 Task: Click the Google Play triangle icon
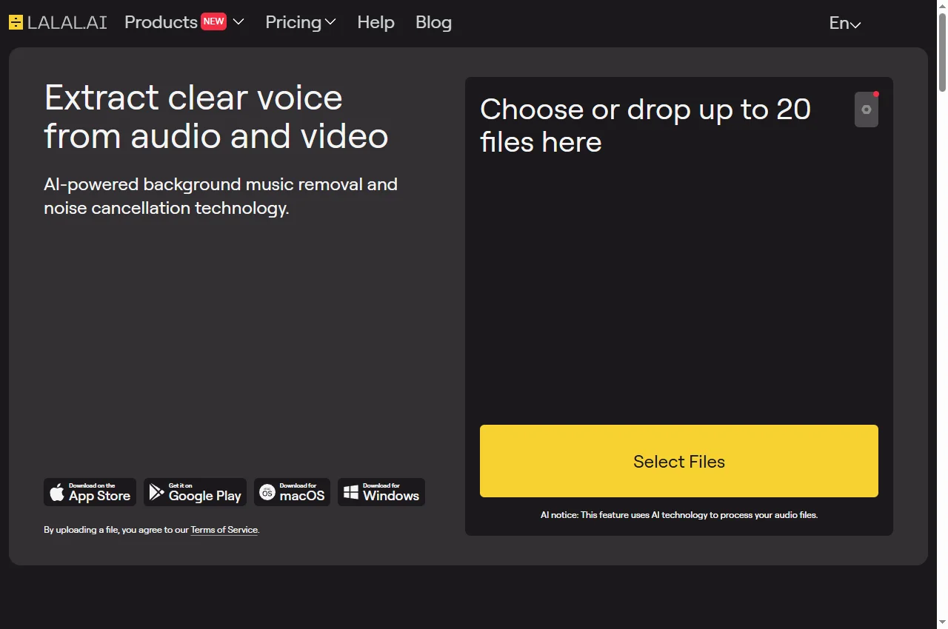tap(156, 492)
